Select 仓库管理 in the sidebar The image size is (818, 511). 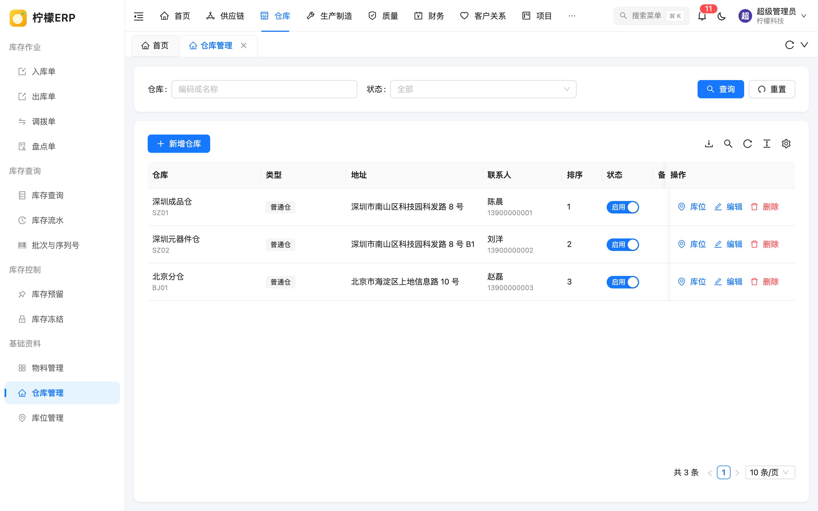[x=62, y=393]
